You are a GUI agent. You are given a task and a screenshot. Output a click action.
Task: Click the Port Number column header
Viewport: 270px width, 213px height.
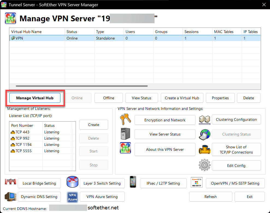(x=26, y=125)
